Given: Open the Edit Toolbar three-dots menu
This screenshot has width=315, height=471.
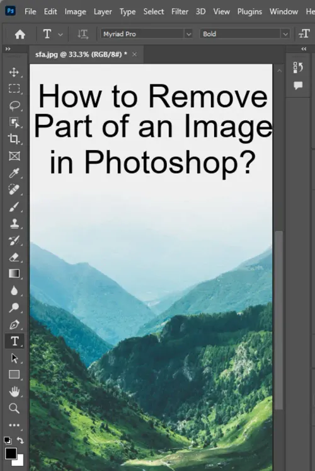Looking at the screenshot, I should (14, 425).
